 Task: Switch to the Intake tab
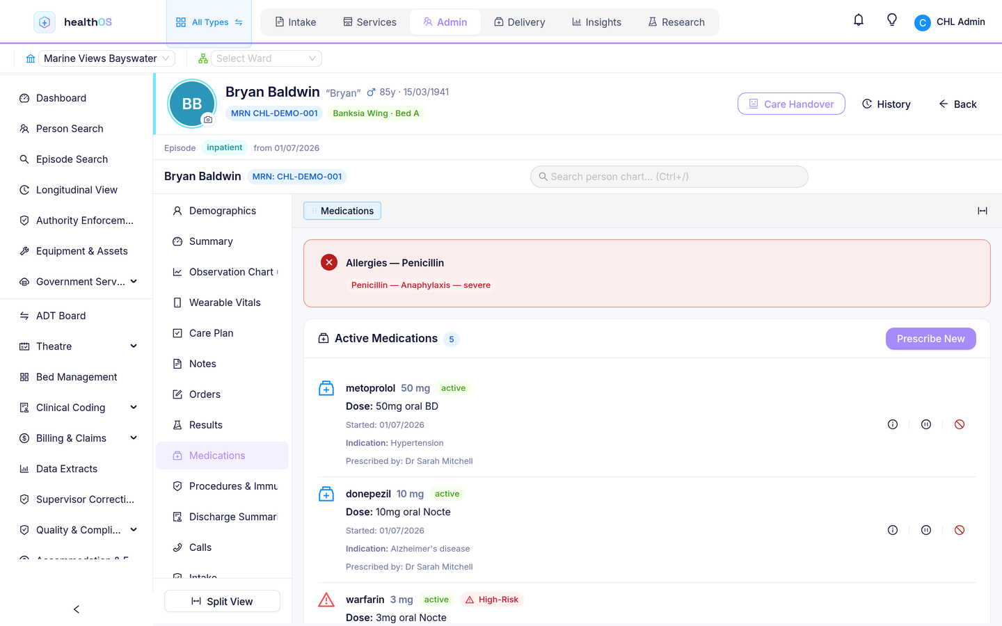point(296,22)
